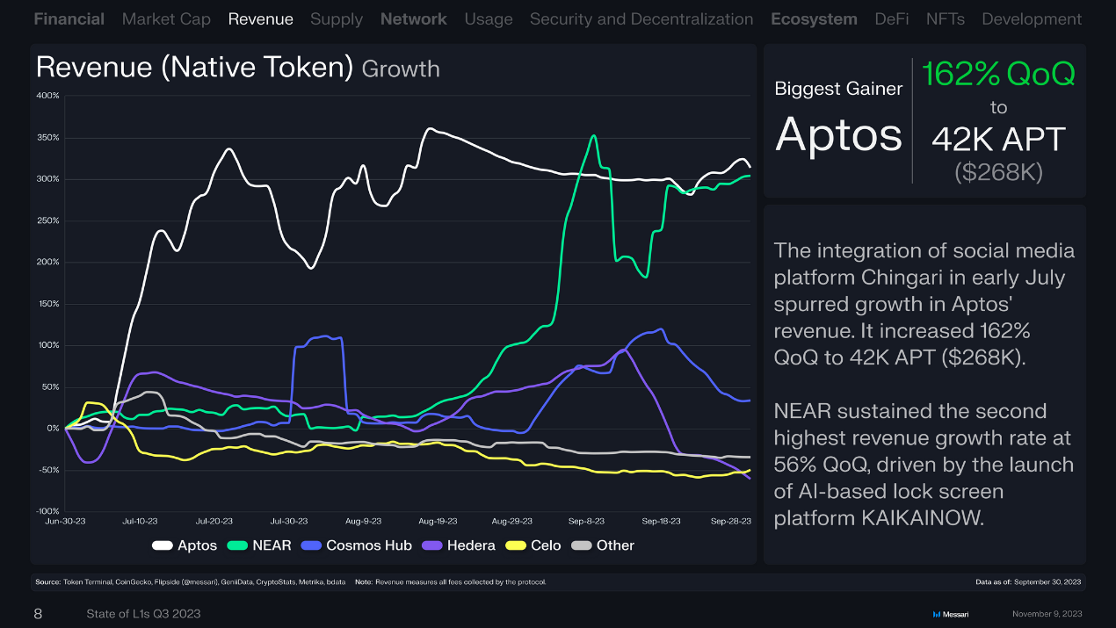Click the white Aptos legend swatch

pyautogui.click(x=162, y=545)
